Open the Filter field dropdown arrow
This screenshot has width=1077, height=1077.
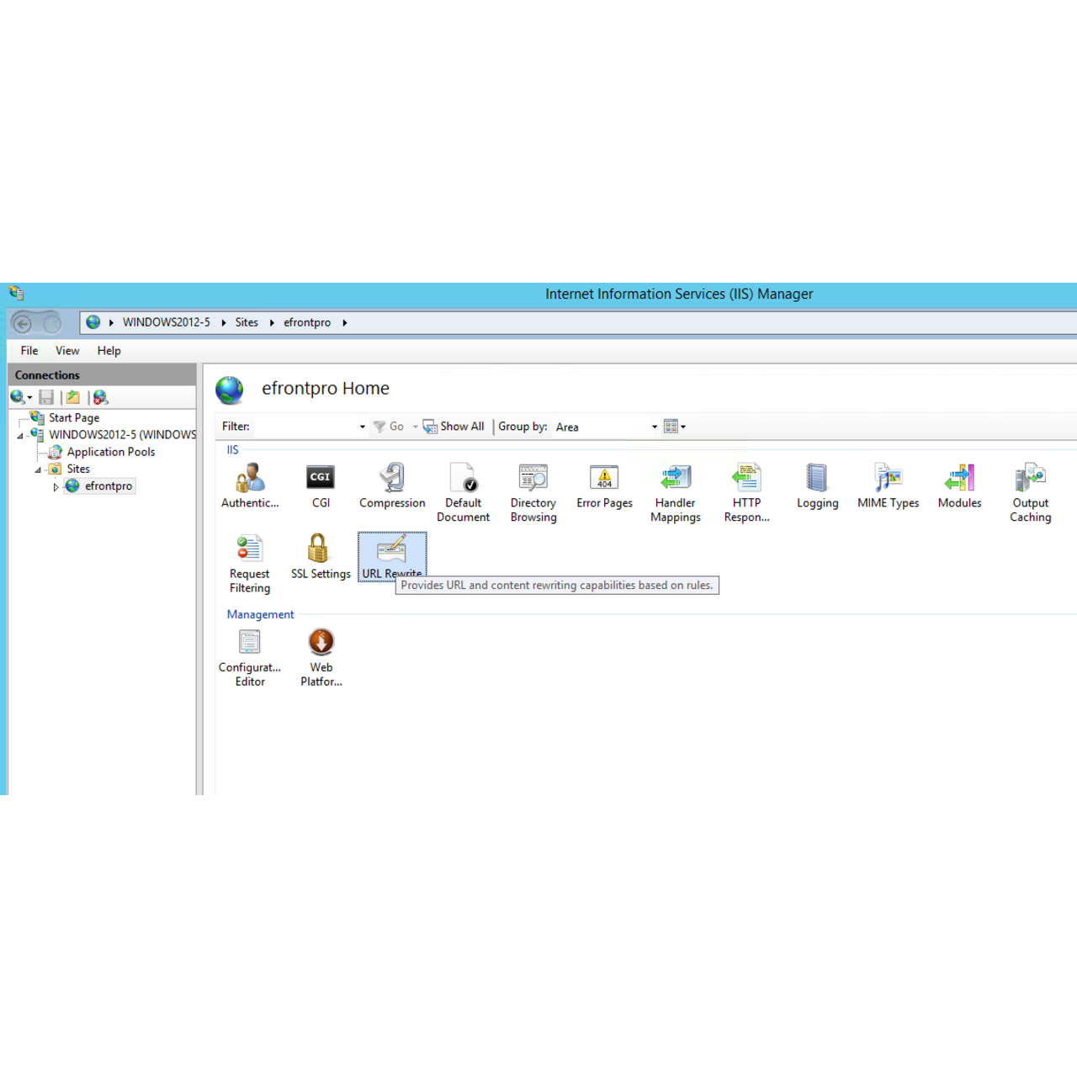point(361,427)
